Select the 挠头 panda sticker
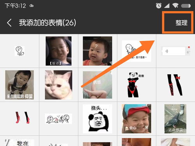 pos(97,119)
